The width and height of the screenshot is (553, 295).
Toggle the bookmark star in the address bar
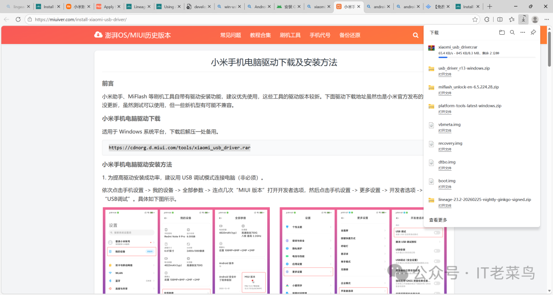pos(475,19)
